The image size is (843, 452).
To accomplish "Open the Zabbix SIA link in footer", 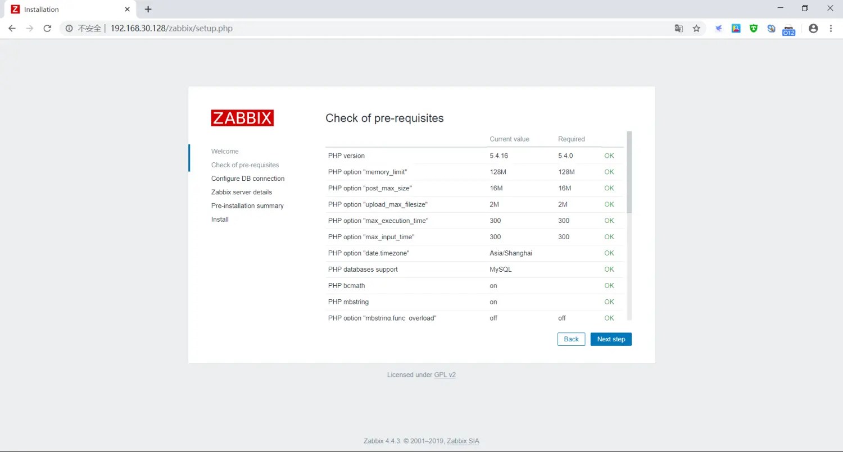I will click(463, 441).
